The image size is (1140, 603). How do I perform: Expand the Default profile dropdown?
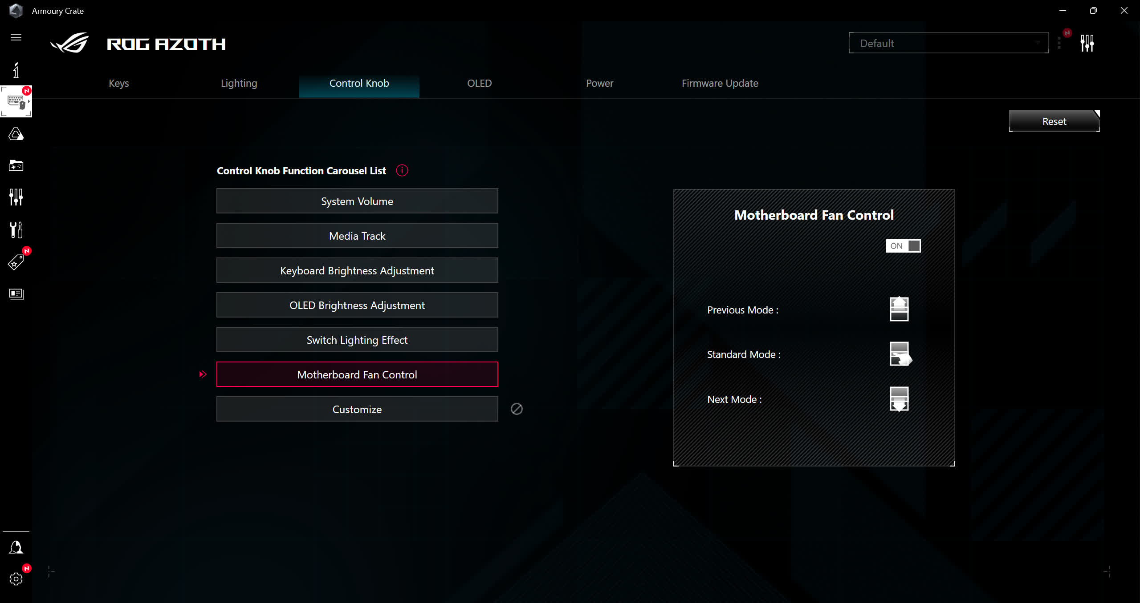(949, 43)
